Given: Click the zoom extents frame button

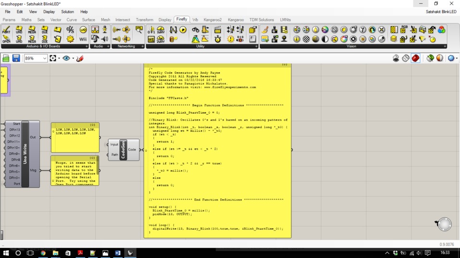Looking at the screenshot, I should click(53, 58).
